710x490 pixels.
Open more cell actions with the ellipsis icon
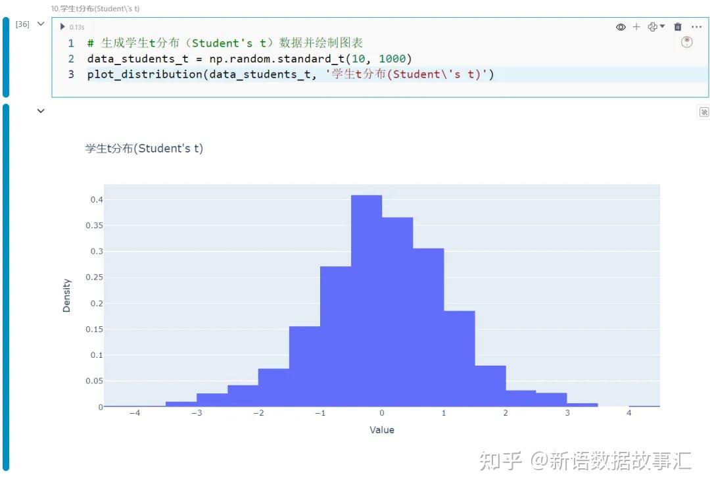697,27
